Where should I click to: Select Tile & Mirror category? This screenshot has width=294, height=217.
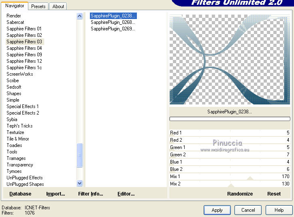18,139
